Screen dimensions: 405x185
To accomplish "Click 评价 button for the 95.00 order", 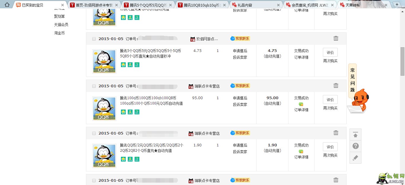I will (330, 99).
